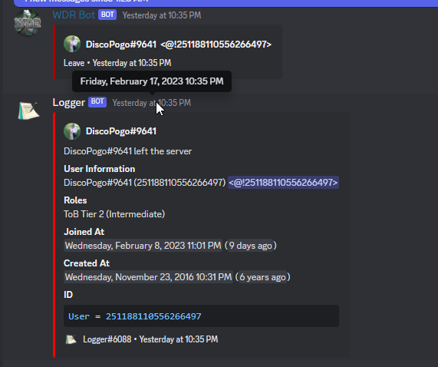The width and height of the screenshot is (438, 367).
Task: Click the Logger message timestamp Yesterday at 10:35 PM
Action: [152, 103]
